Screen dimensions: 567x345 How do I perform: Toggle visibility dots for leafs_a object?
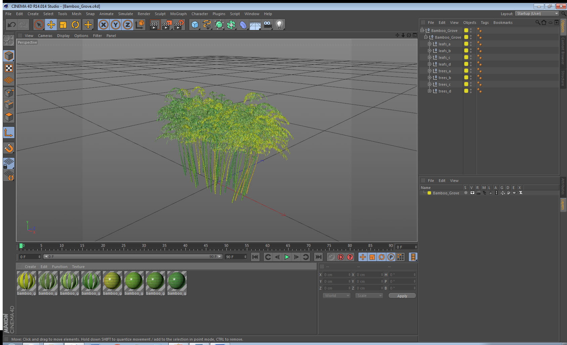coord(471,44)
